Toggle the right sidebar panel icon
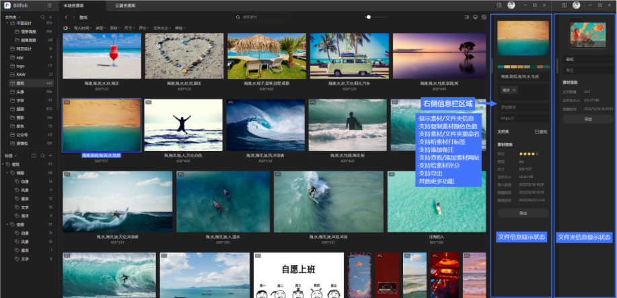 pos(484,17)
